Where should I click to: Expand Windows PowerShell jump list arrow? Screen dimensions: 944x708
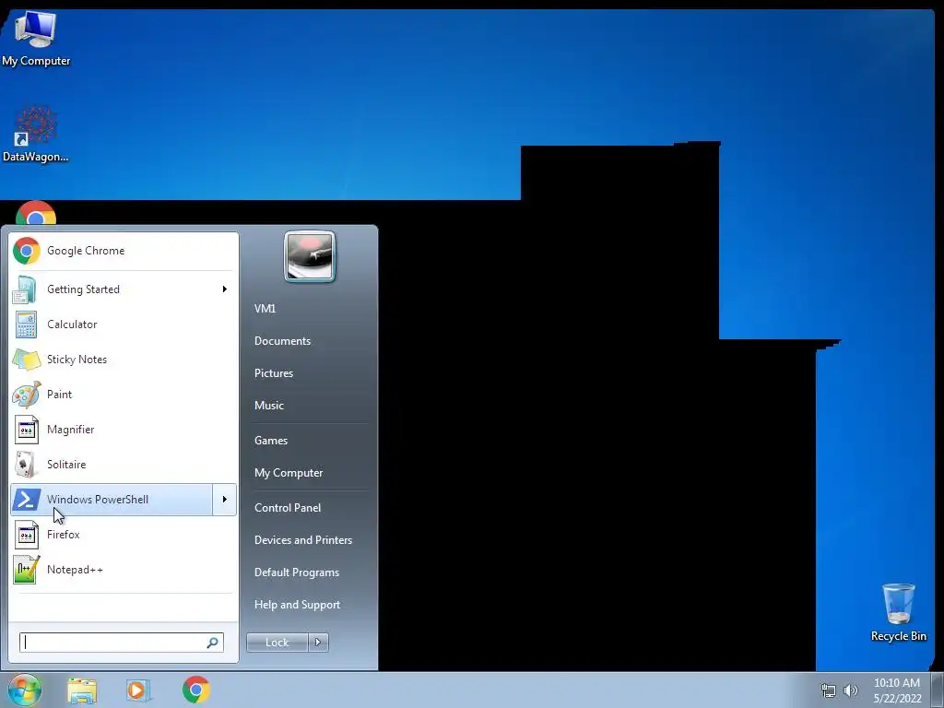tap(225, 500)
